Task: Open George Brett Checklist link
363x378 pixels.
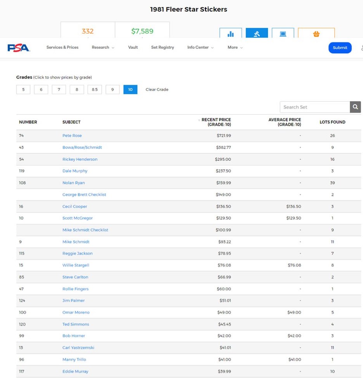Action: [x=84, y=195]
